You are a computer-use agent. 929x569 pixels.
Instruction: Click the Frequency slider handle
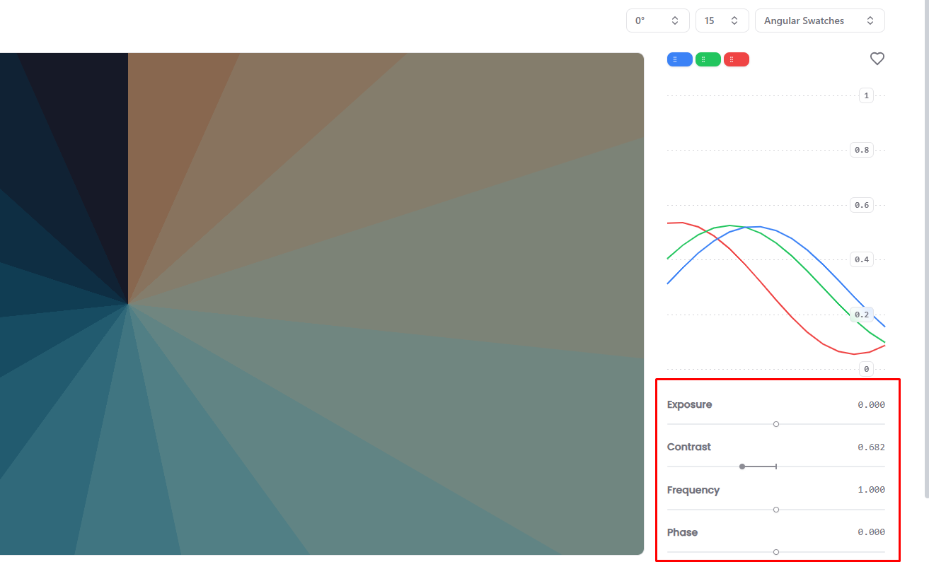[x=776, y=510]
